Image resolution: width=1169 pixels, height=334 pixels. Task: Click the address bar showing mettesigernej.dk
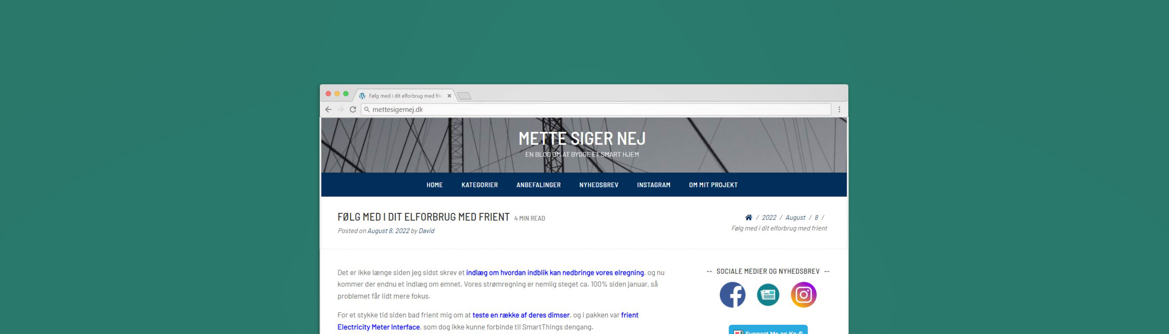click(x=596, y=109)
